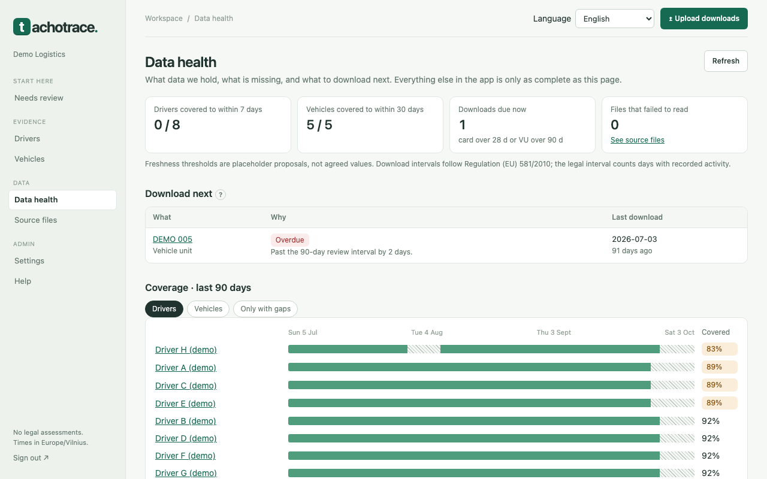
Task: Toggle the Only with gaps filter
Action: tap(265, 309)
